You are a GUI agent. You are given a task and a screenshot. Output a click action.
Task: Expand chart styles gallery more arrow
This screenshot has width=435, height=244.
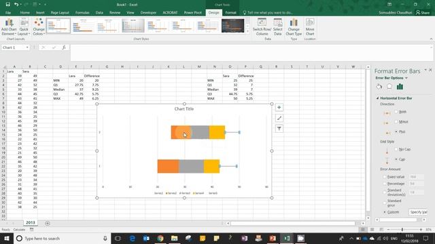247,32
